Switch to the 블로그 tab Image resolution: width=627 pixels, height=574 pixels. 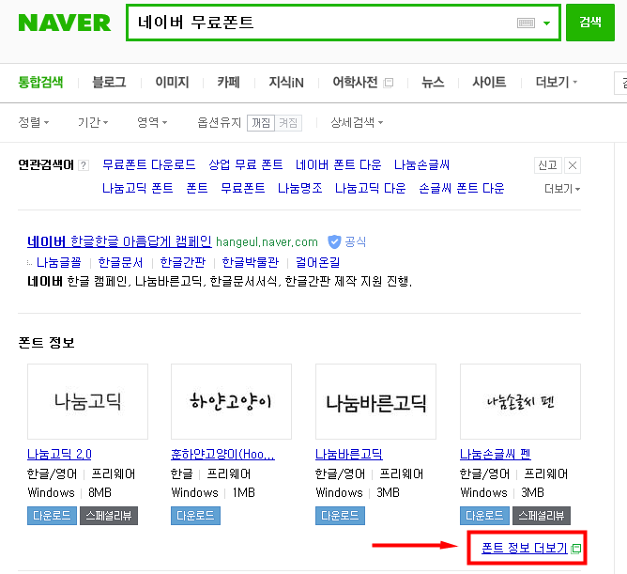[x=109, y=82]
